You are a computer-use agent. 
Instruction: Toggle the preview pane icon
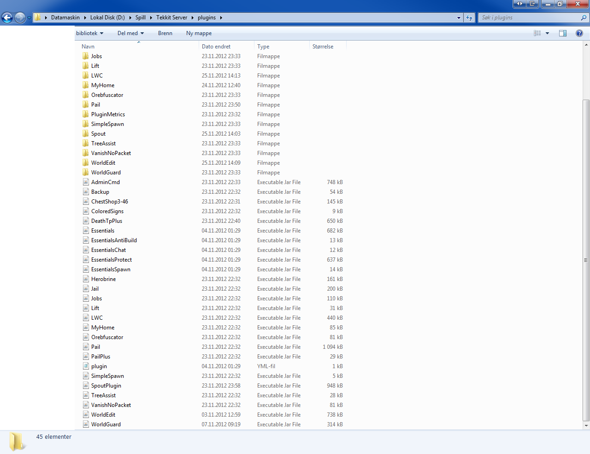(563, 33)
